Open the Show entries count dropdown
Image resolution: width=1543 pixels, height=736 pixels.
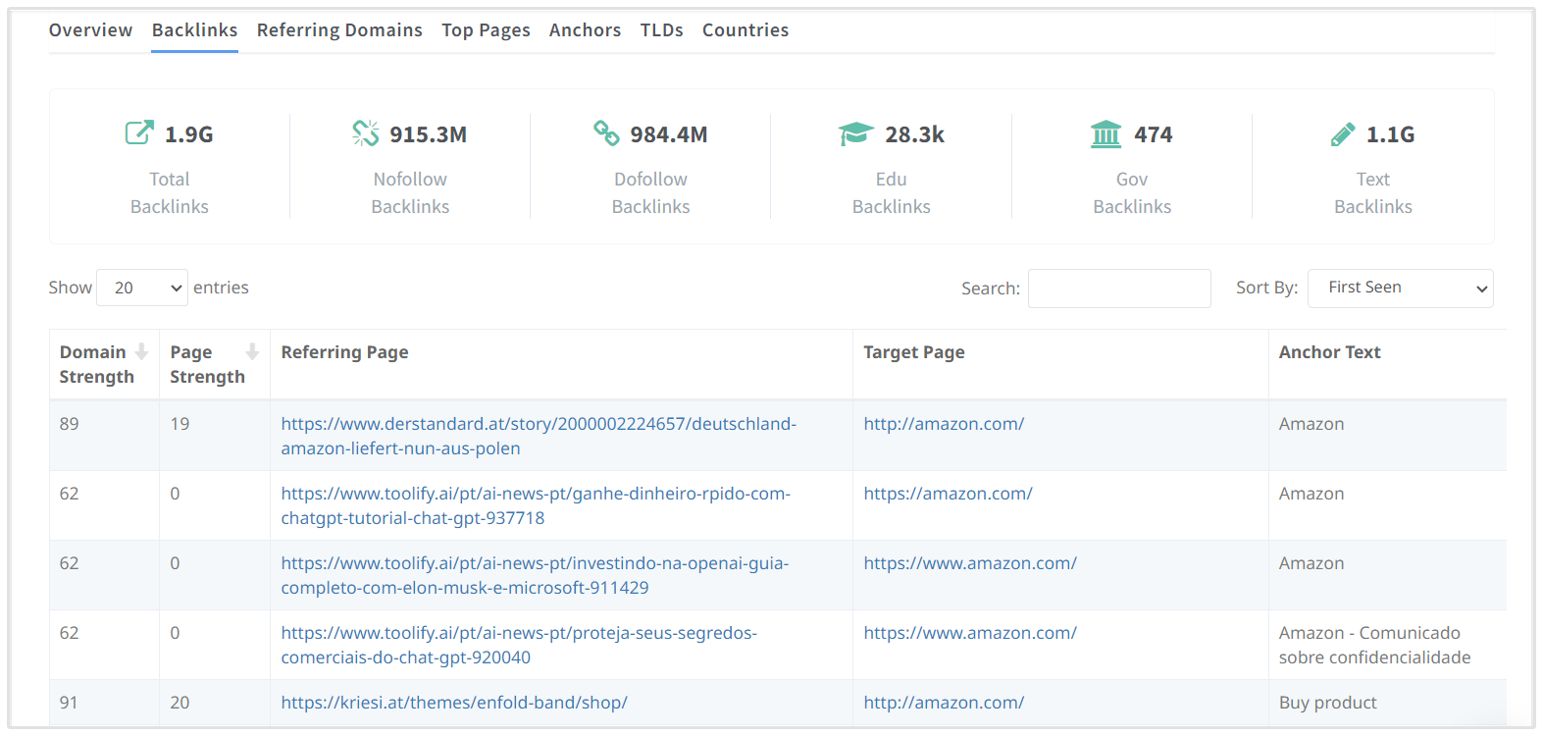[x=142, y=288]
